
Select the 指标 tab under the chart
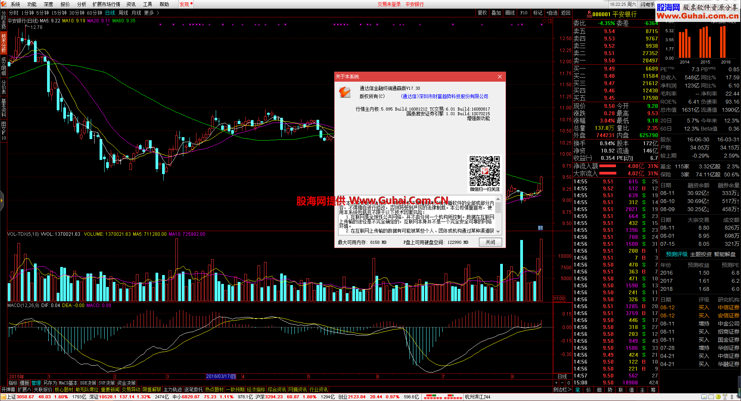tap(13, 383)
